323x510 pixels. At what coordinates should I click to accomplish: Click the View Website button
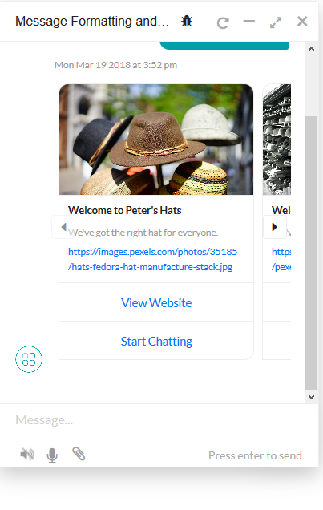(x=156, y=302)
